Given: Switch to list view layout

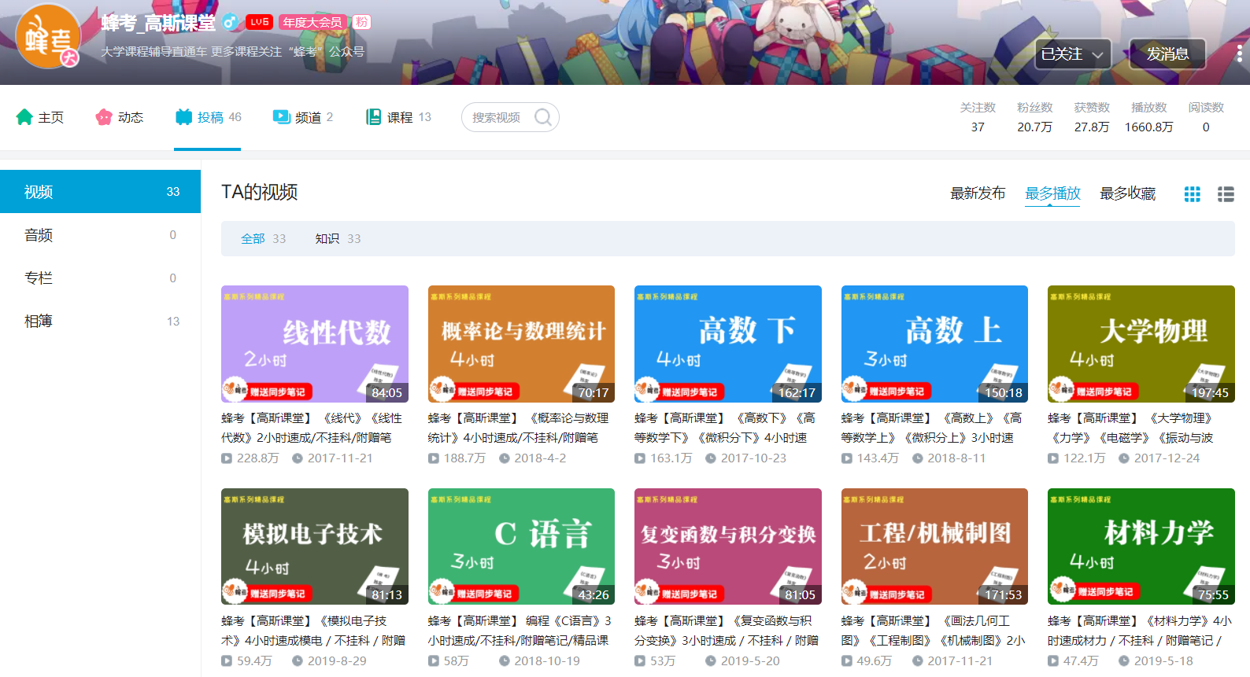Looking at the screenshot, I should [1226, 193].
